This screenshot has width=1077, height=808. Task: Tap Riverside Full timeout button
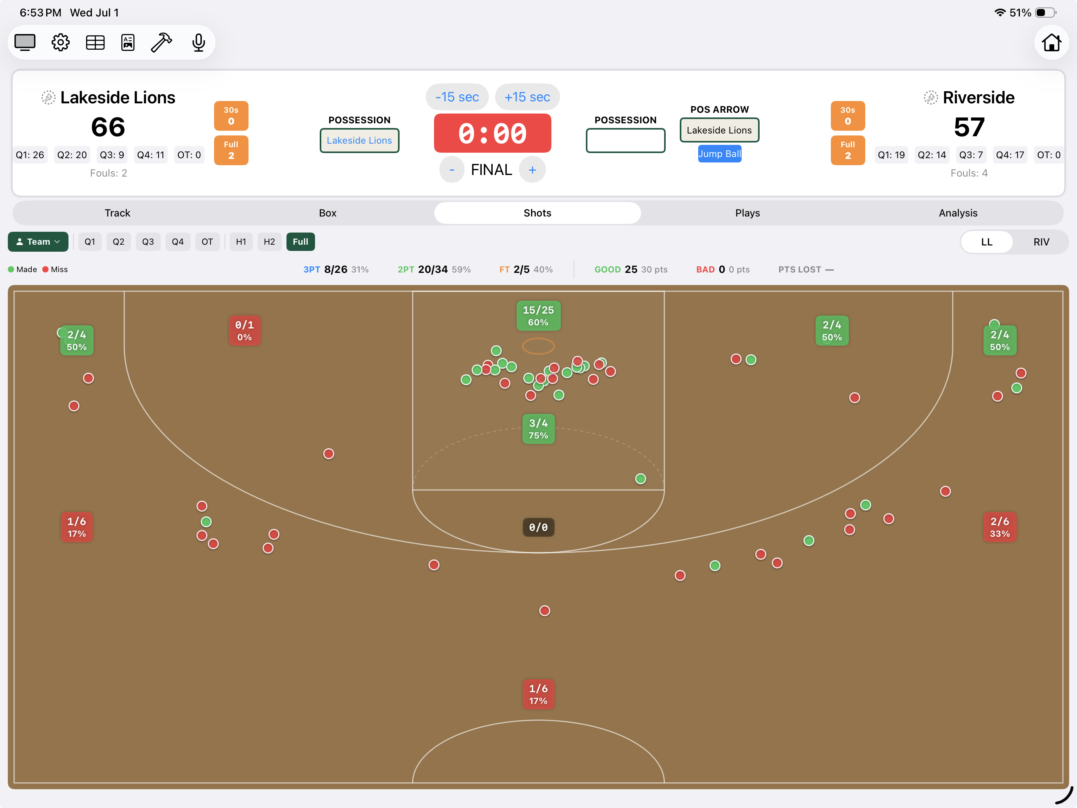(x=847, y=150)
